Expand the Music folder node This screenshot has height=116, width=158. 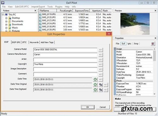(x=6, y=28)
